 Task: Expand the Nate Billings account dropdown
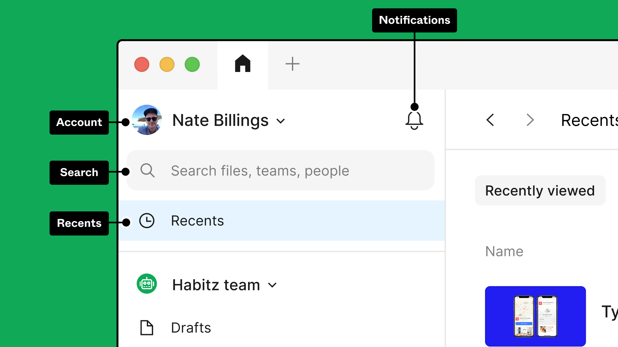[280, 121]
